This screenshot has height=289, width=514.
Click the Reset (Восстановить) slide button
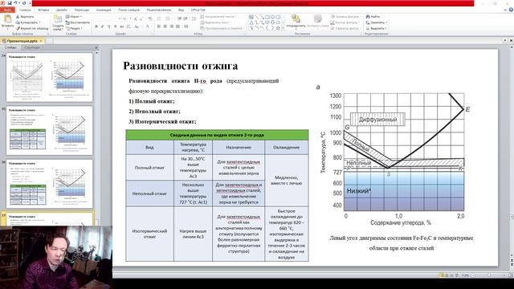click(78, 22)
